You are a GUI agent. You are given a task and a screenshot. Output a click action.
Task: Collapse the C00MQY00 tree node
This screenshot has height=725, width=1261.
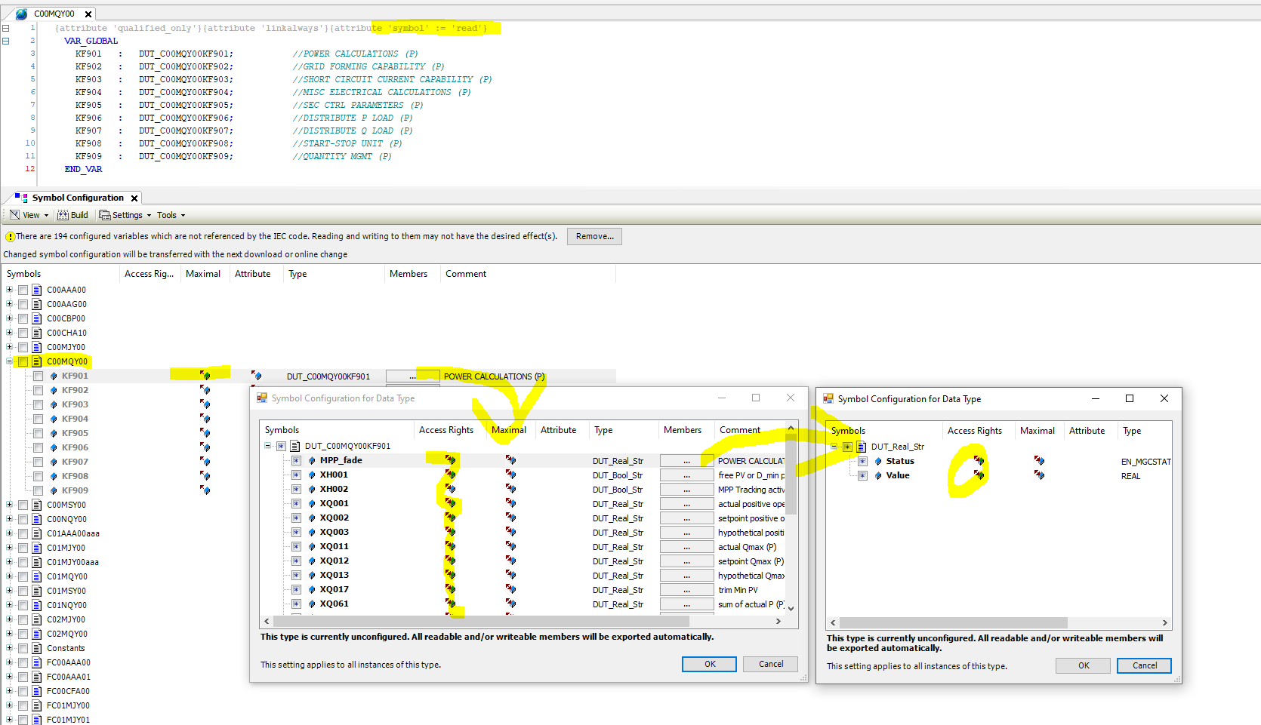(9, 361)
